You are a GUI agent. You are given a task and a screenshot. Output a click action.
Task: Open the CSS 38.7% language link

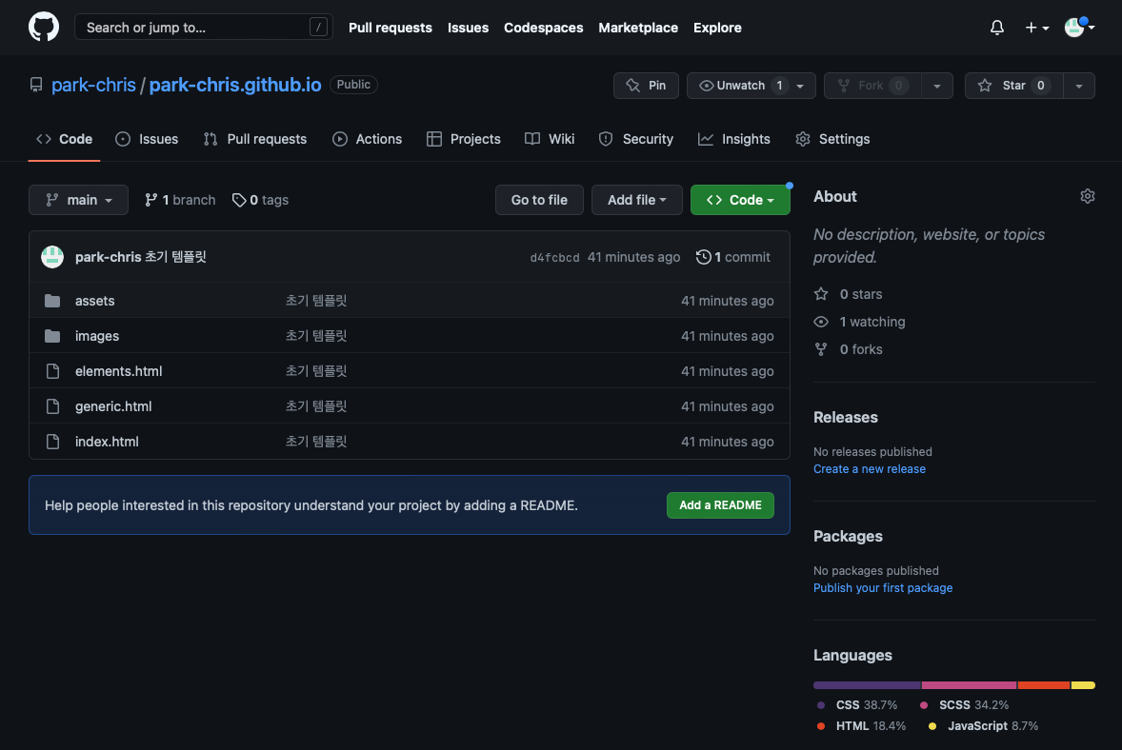tap(857, 705)
